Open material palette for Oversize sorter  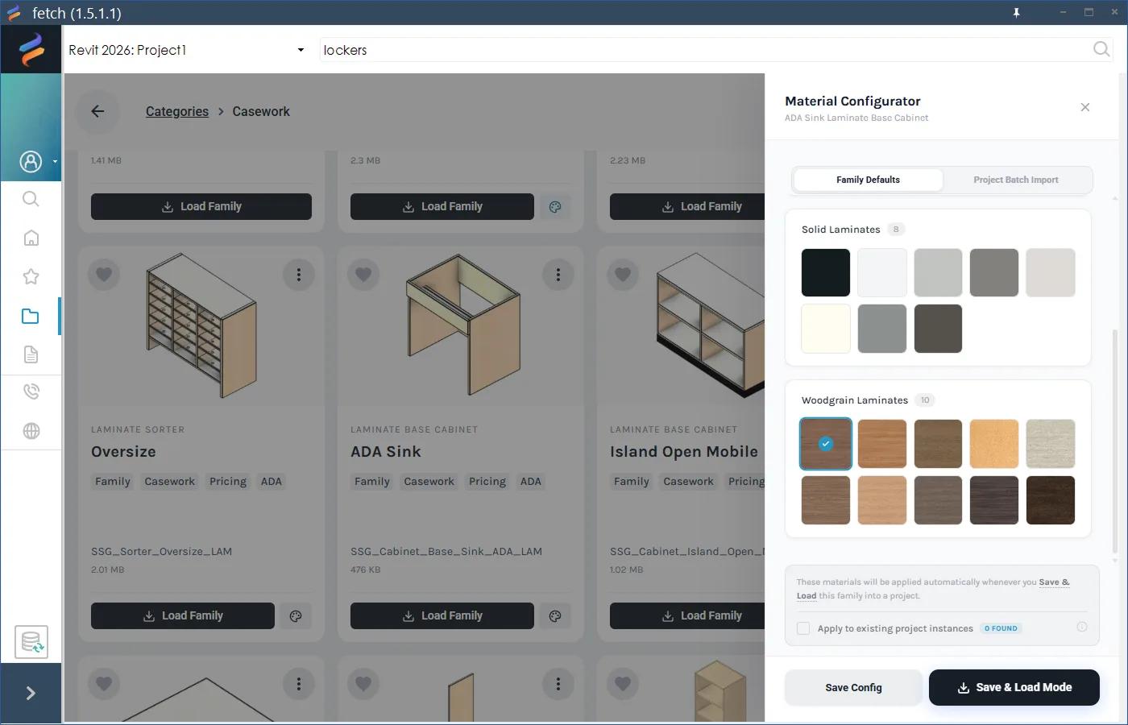tap(296, 616)
